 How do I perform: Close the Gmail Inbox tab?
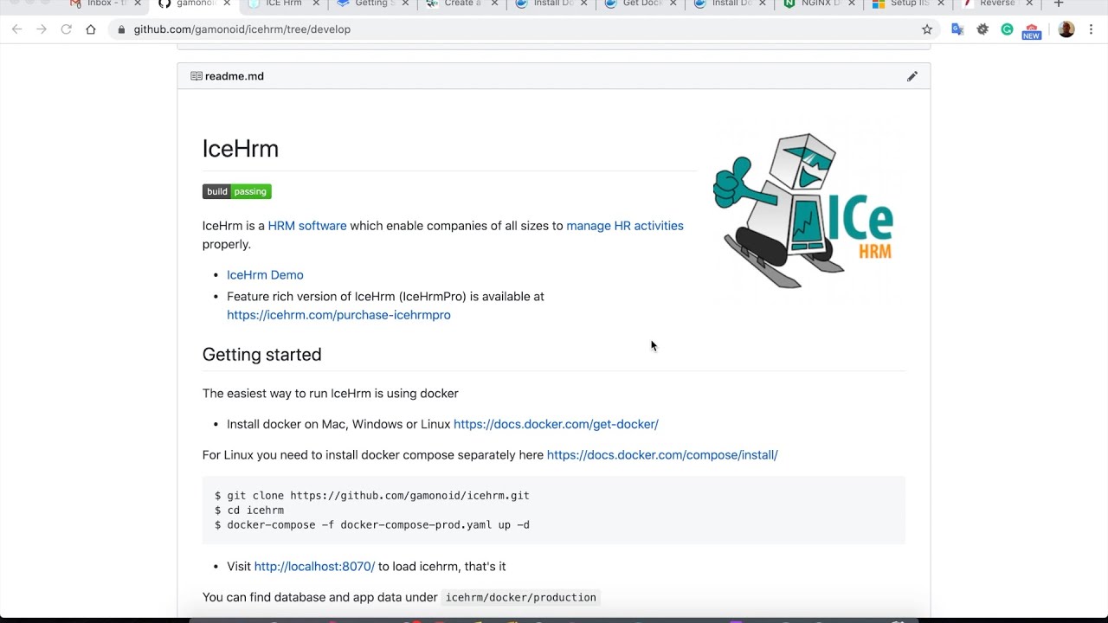point(138,3)
